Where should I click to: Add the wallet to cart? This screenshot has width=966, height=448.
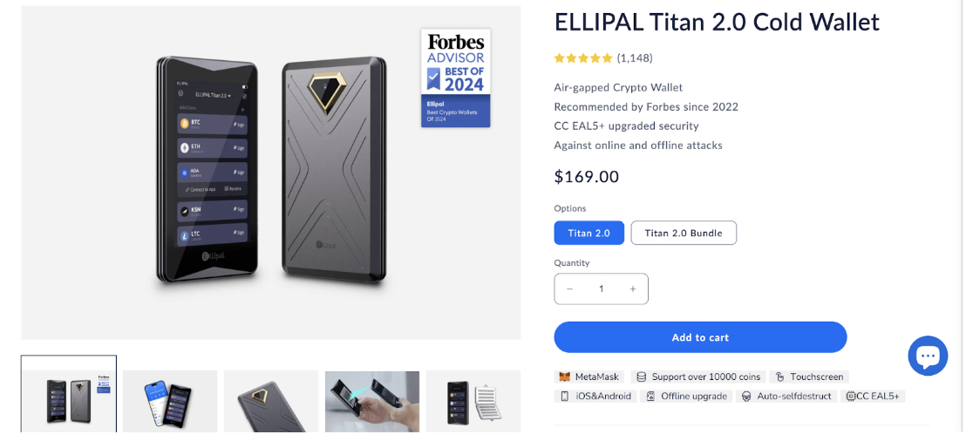tap(700, 337)
